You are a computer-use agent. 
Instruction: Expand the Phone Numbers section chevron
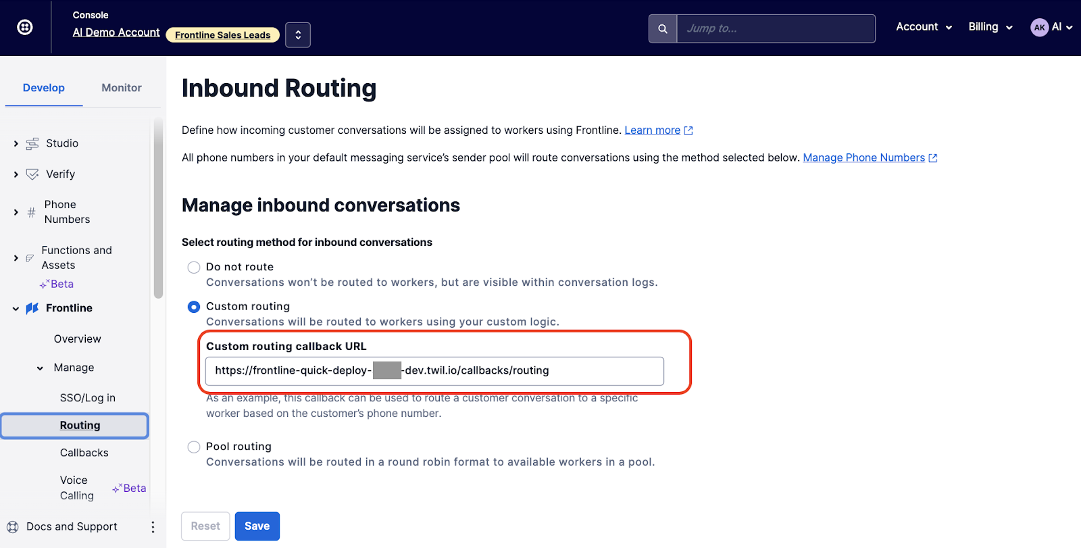tap(16, 212)
